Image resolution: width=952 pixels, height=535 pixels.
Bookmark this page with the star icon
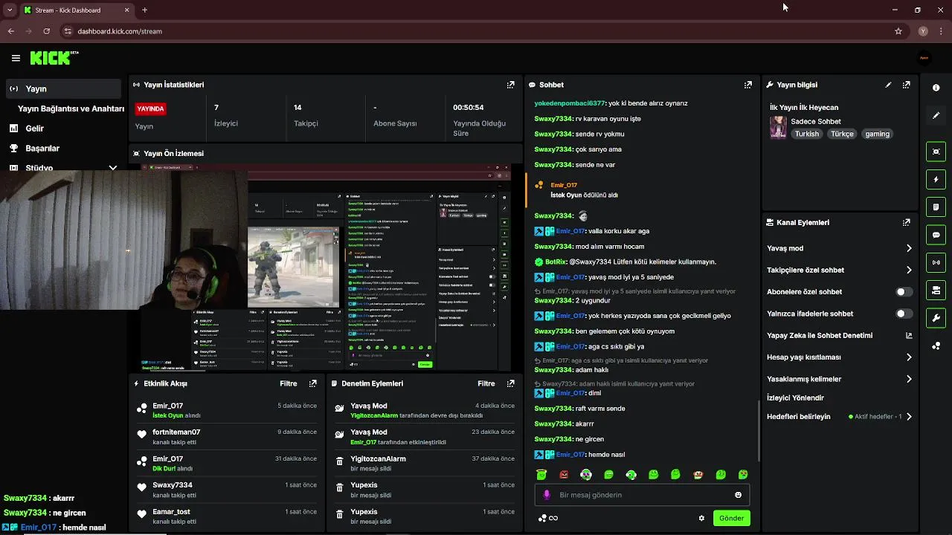(898, 31)
